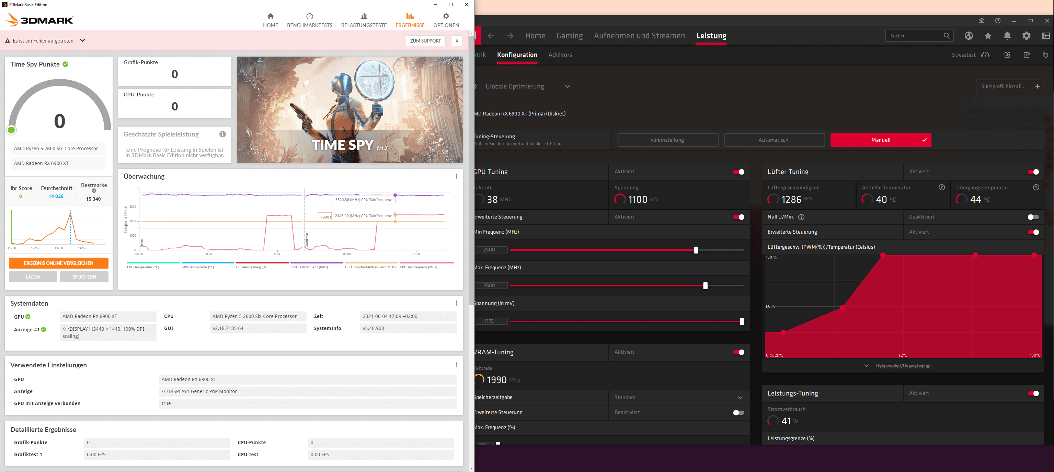1054x472 pixels.
Task: Click the reset tuning arrow icon
Action: pos(1045,55)
